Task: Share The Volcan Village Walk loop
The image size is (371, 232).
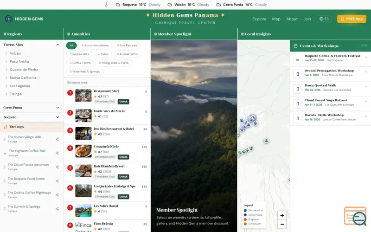Action: coord(57,139)
